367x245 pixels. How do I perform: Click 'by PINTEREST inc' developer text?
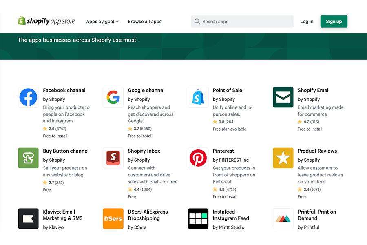[231, 160]
